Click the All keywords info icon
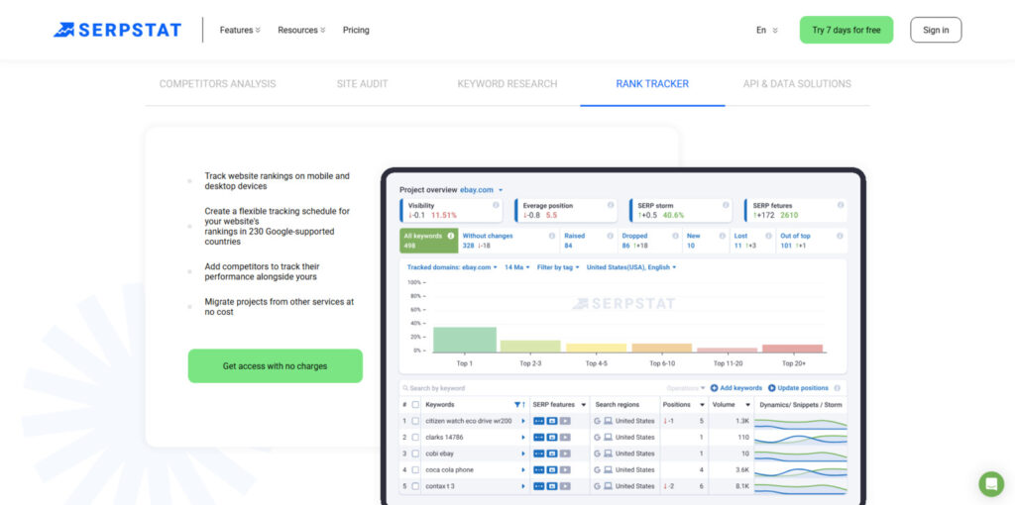Image resolution: width=1015 pixels, height=505 pixels. click(x=451, y=236)
